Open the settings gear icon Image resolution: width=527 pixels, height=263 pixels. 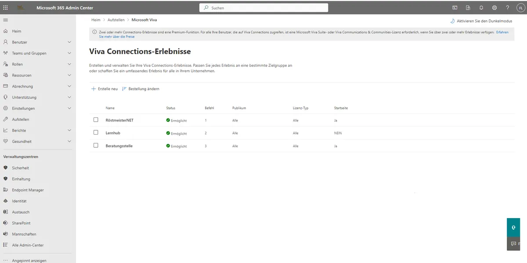tap(495, 7)
